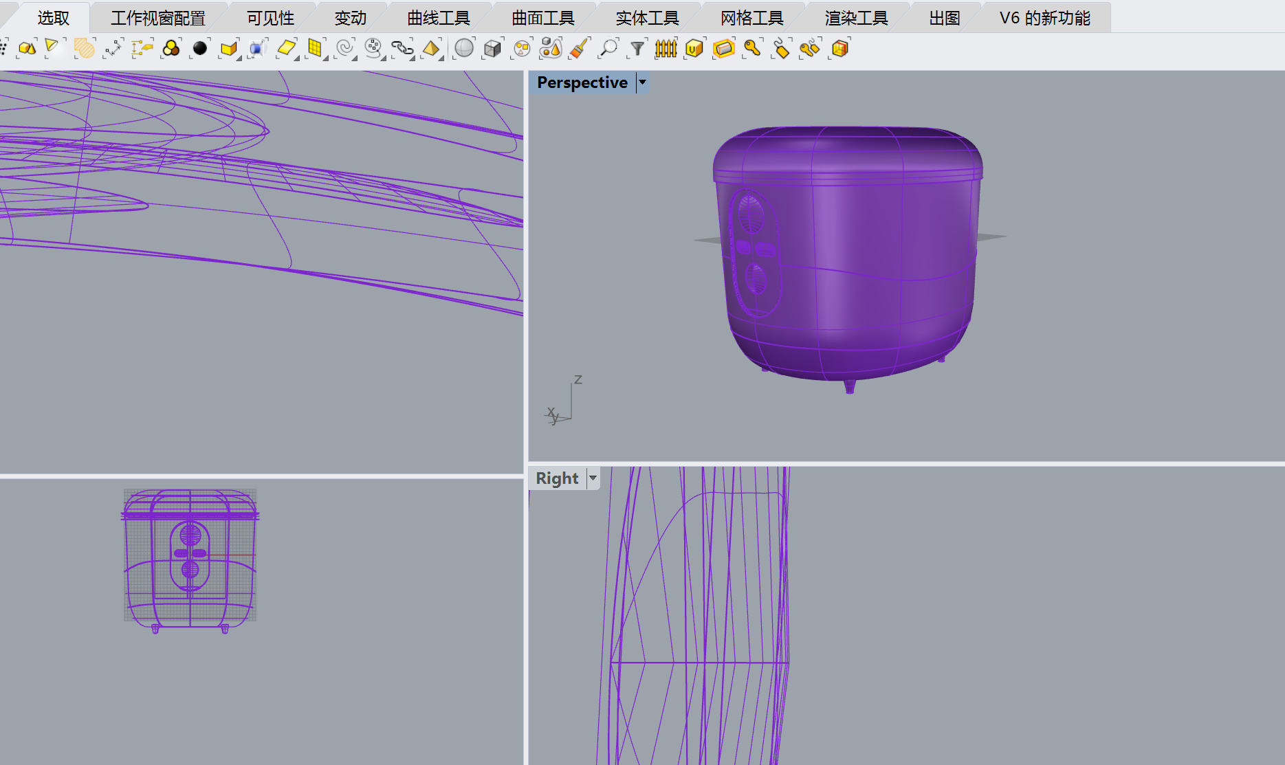Open the 实体工具 tab

(647, 19)
